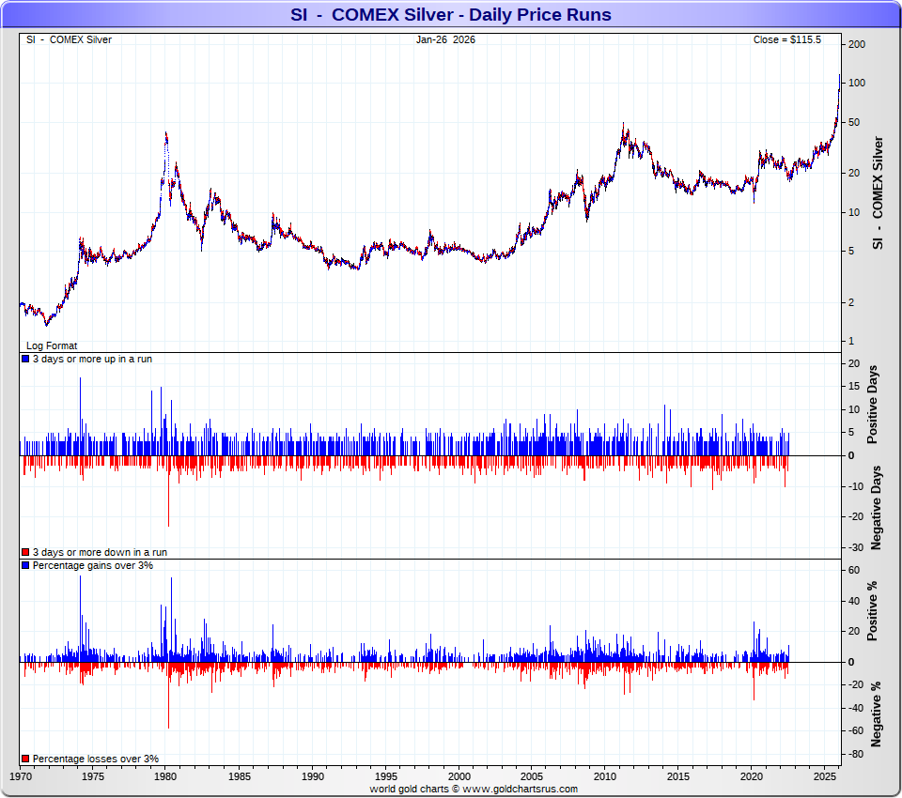Select the Jan-26 2026 date label
This screenshot has width=902, height=798.
445,39
